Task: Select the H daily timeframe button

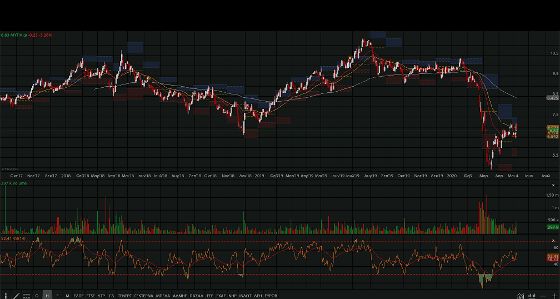Action: point(47,295)
